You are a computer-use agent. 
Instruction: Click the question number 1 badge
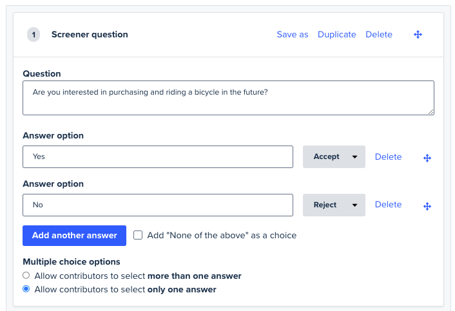click(x=34, y=35)
